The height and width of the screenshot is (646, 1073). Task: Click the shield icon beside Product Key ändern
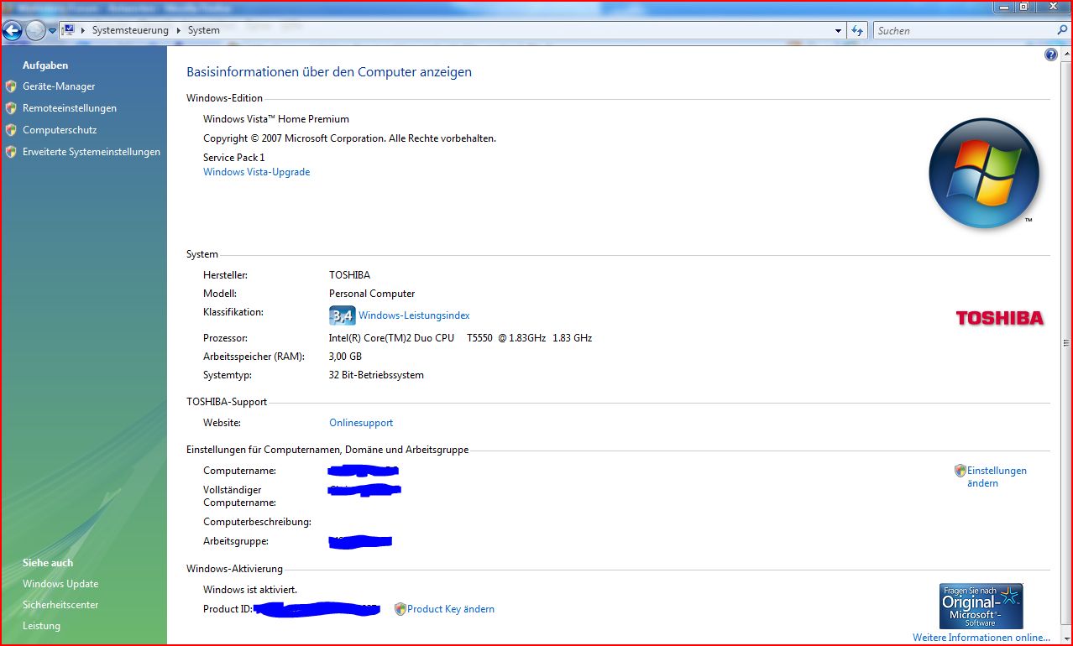coord(400,609)
